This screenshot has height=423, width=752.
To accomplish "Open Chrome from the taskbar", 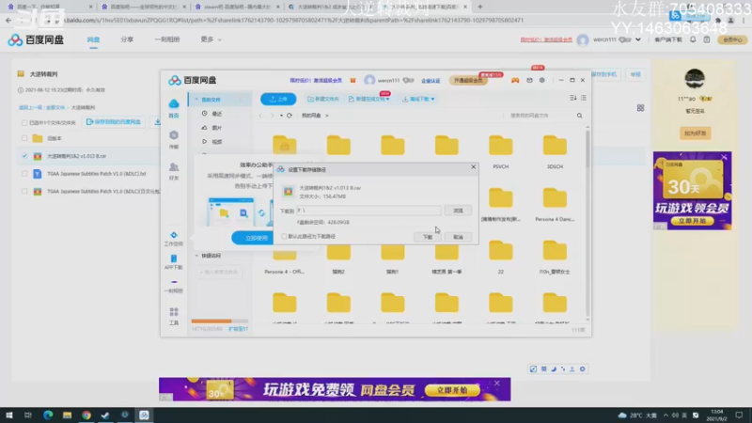I will coord(86,415).
